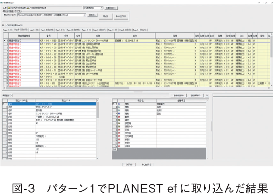Open the dropdown next to the 工事 path
Screen dimensions: 273x196
tap(102, 8)
